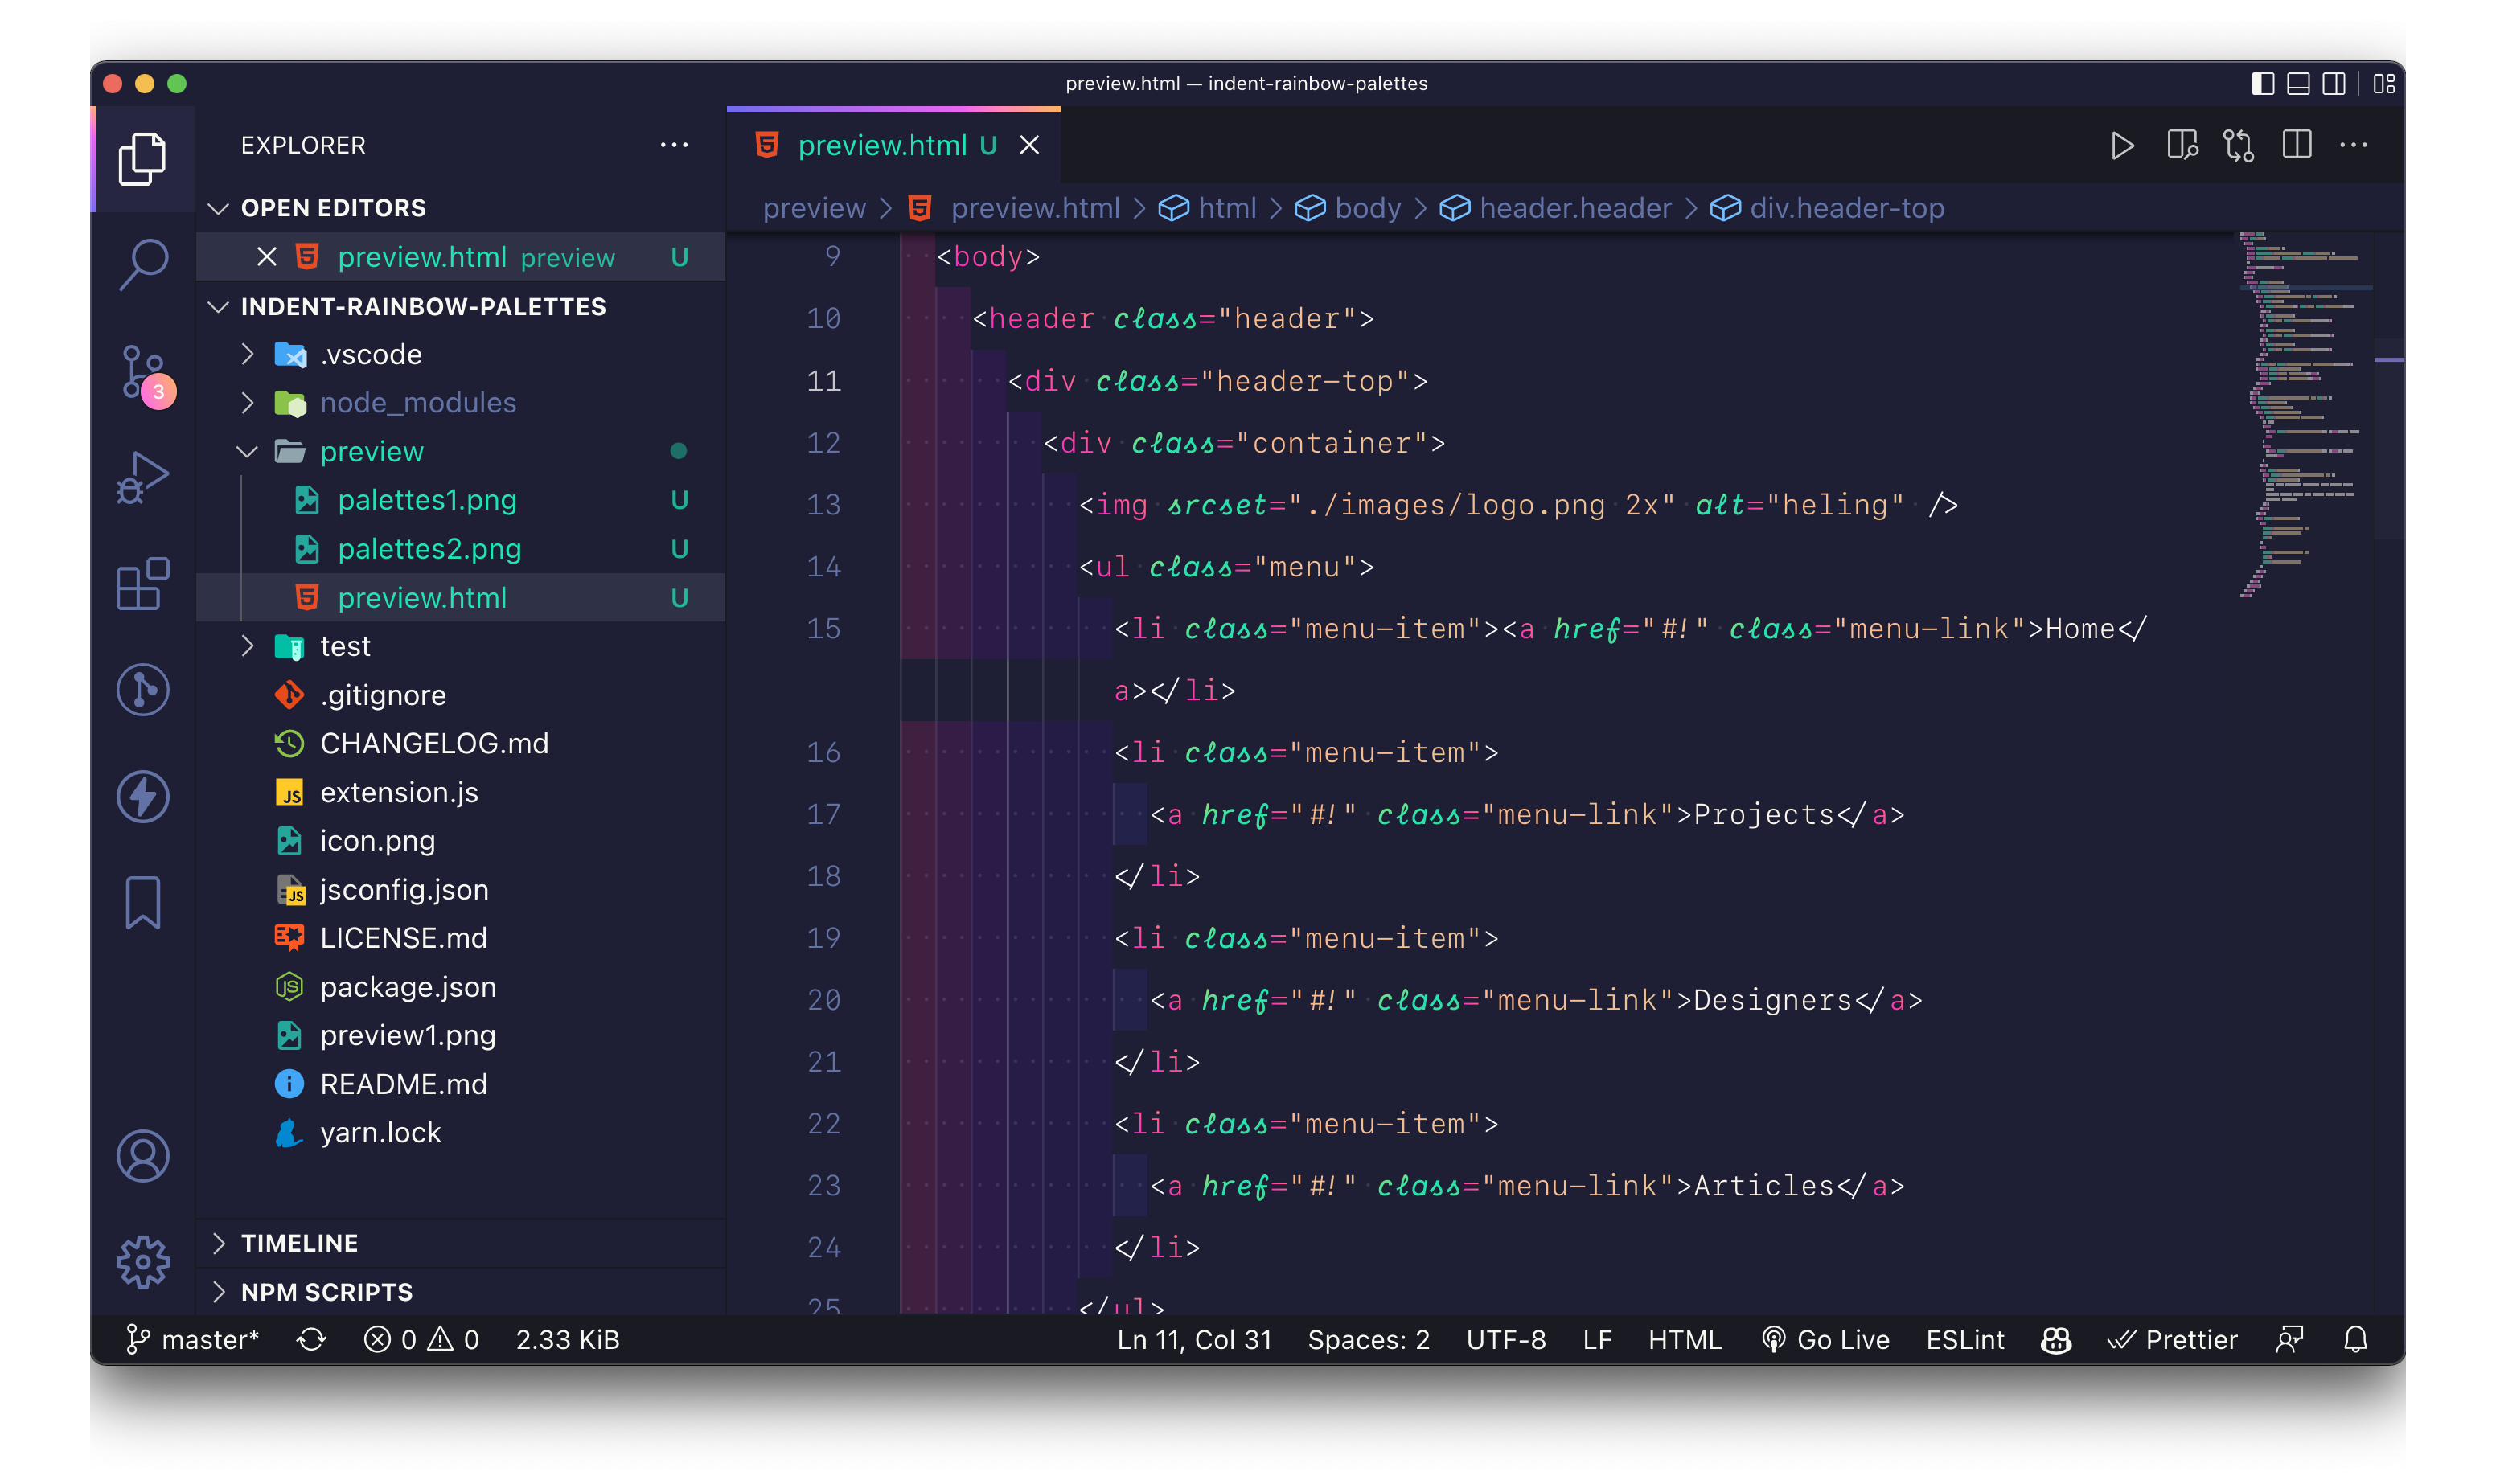Toggle the bottom panel layout button
The image size is (2496, 1484).
2298,84
